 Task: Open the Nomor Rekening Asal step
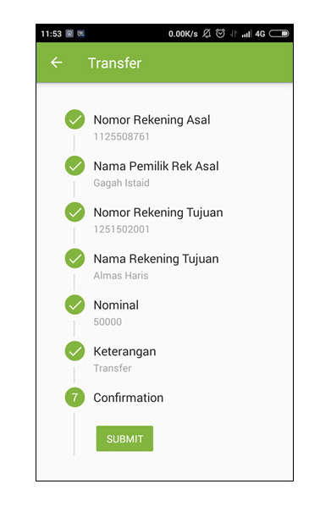tap(152, 119)
